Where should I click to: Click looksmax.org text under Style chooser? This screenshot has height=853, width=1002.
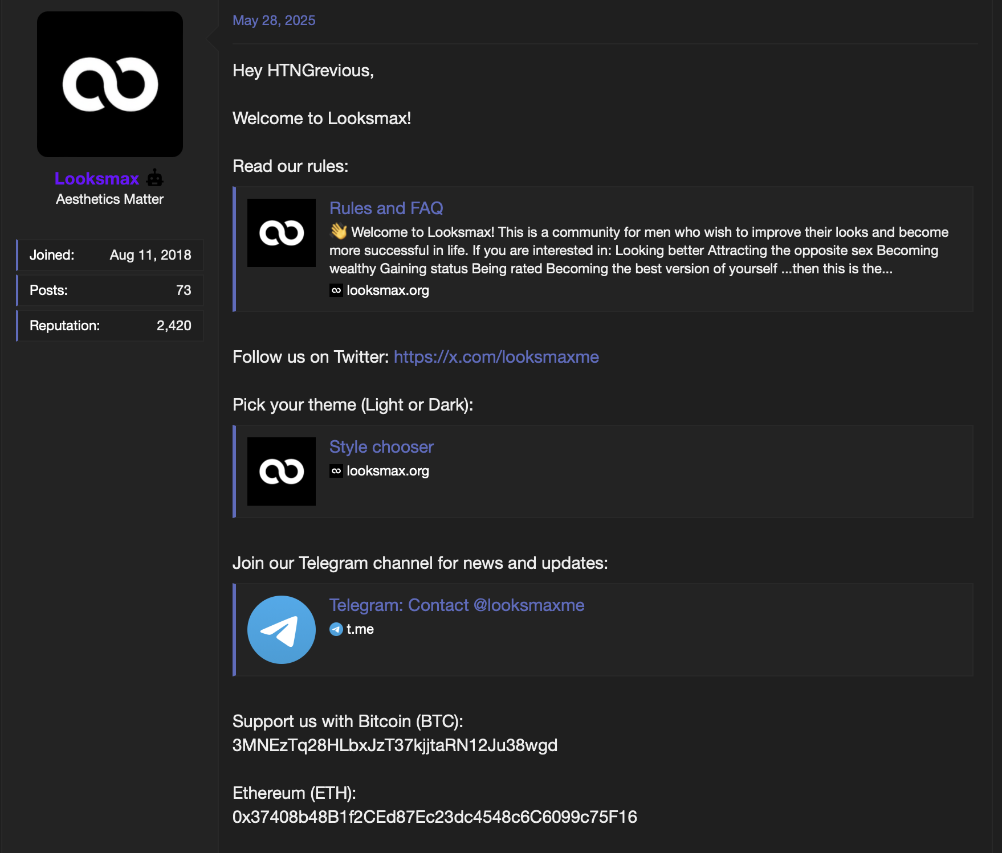pyautogui.click(x=388, y=471)
